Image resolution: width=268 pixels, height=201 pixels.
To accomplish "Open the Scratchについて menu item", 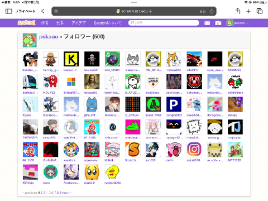I will 108,23.
